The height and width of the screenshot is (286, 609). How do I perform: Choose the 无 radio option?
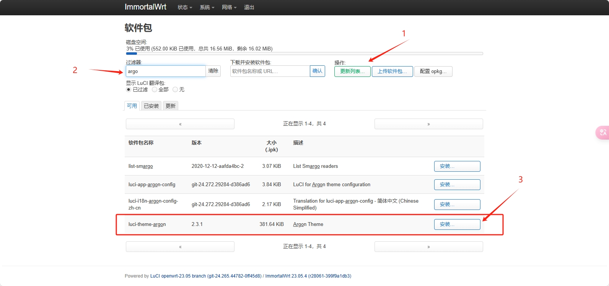point(175,89)
